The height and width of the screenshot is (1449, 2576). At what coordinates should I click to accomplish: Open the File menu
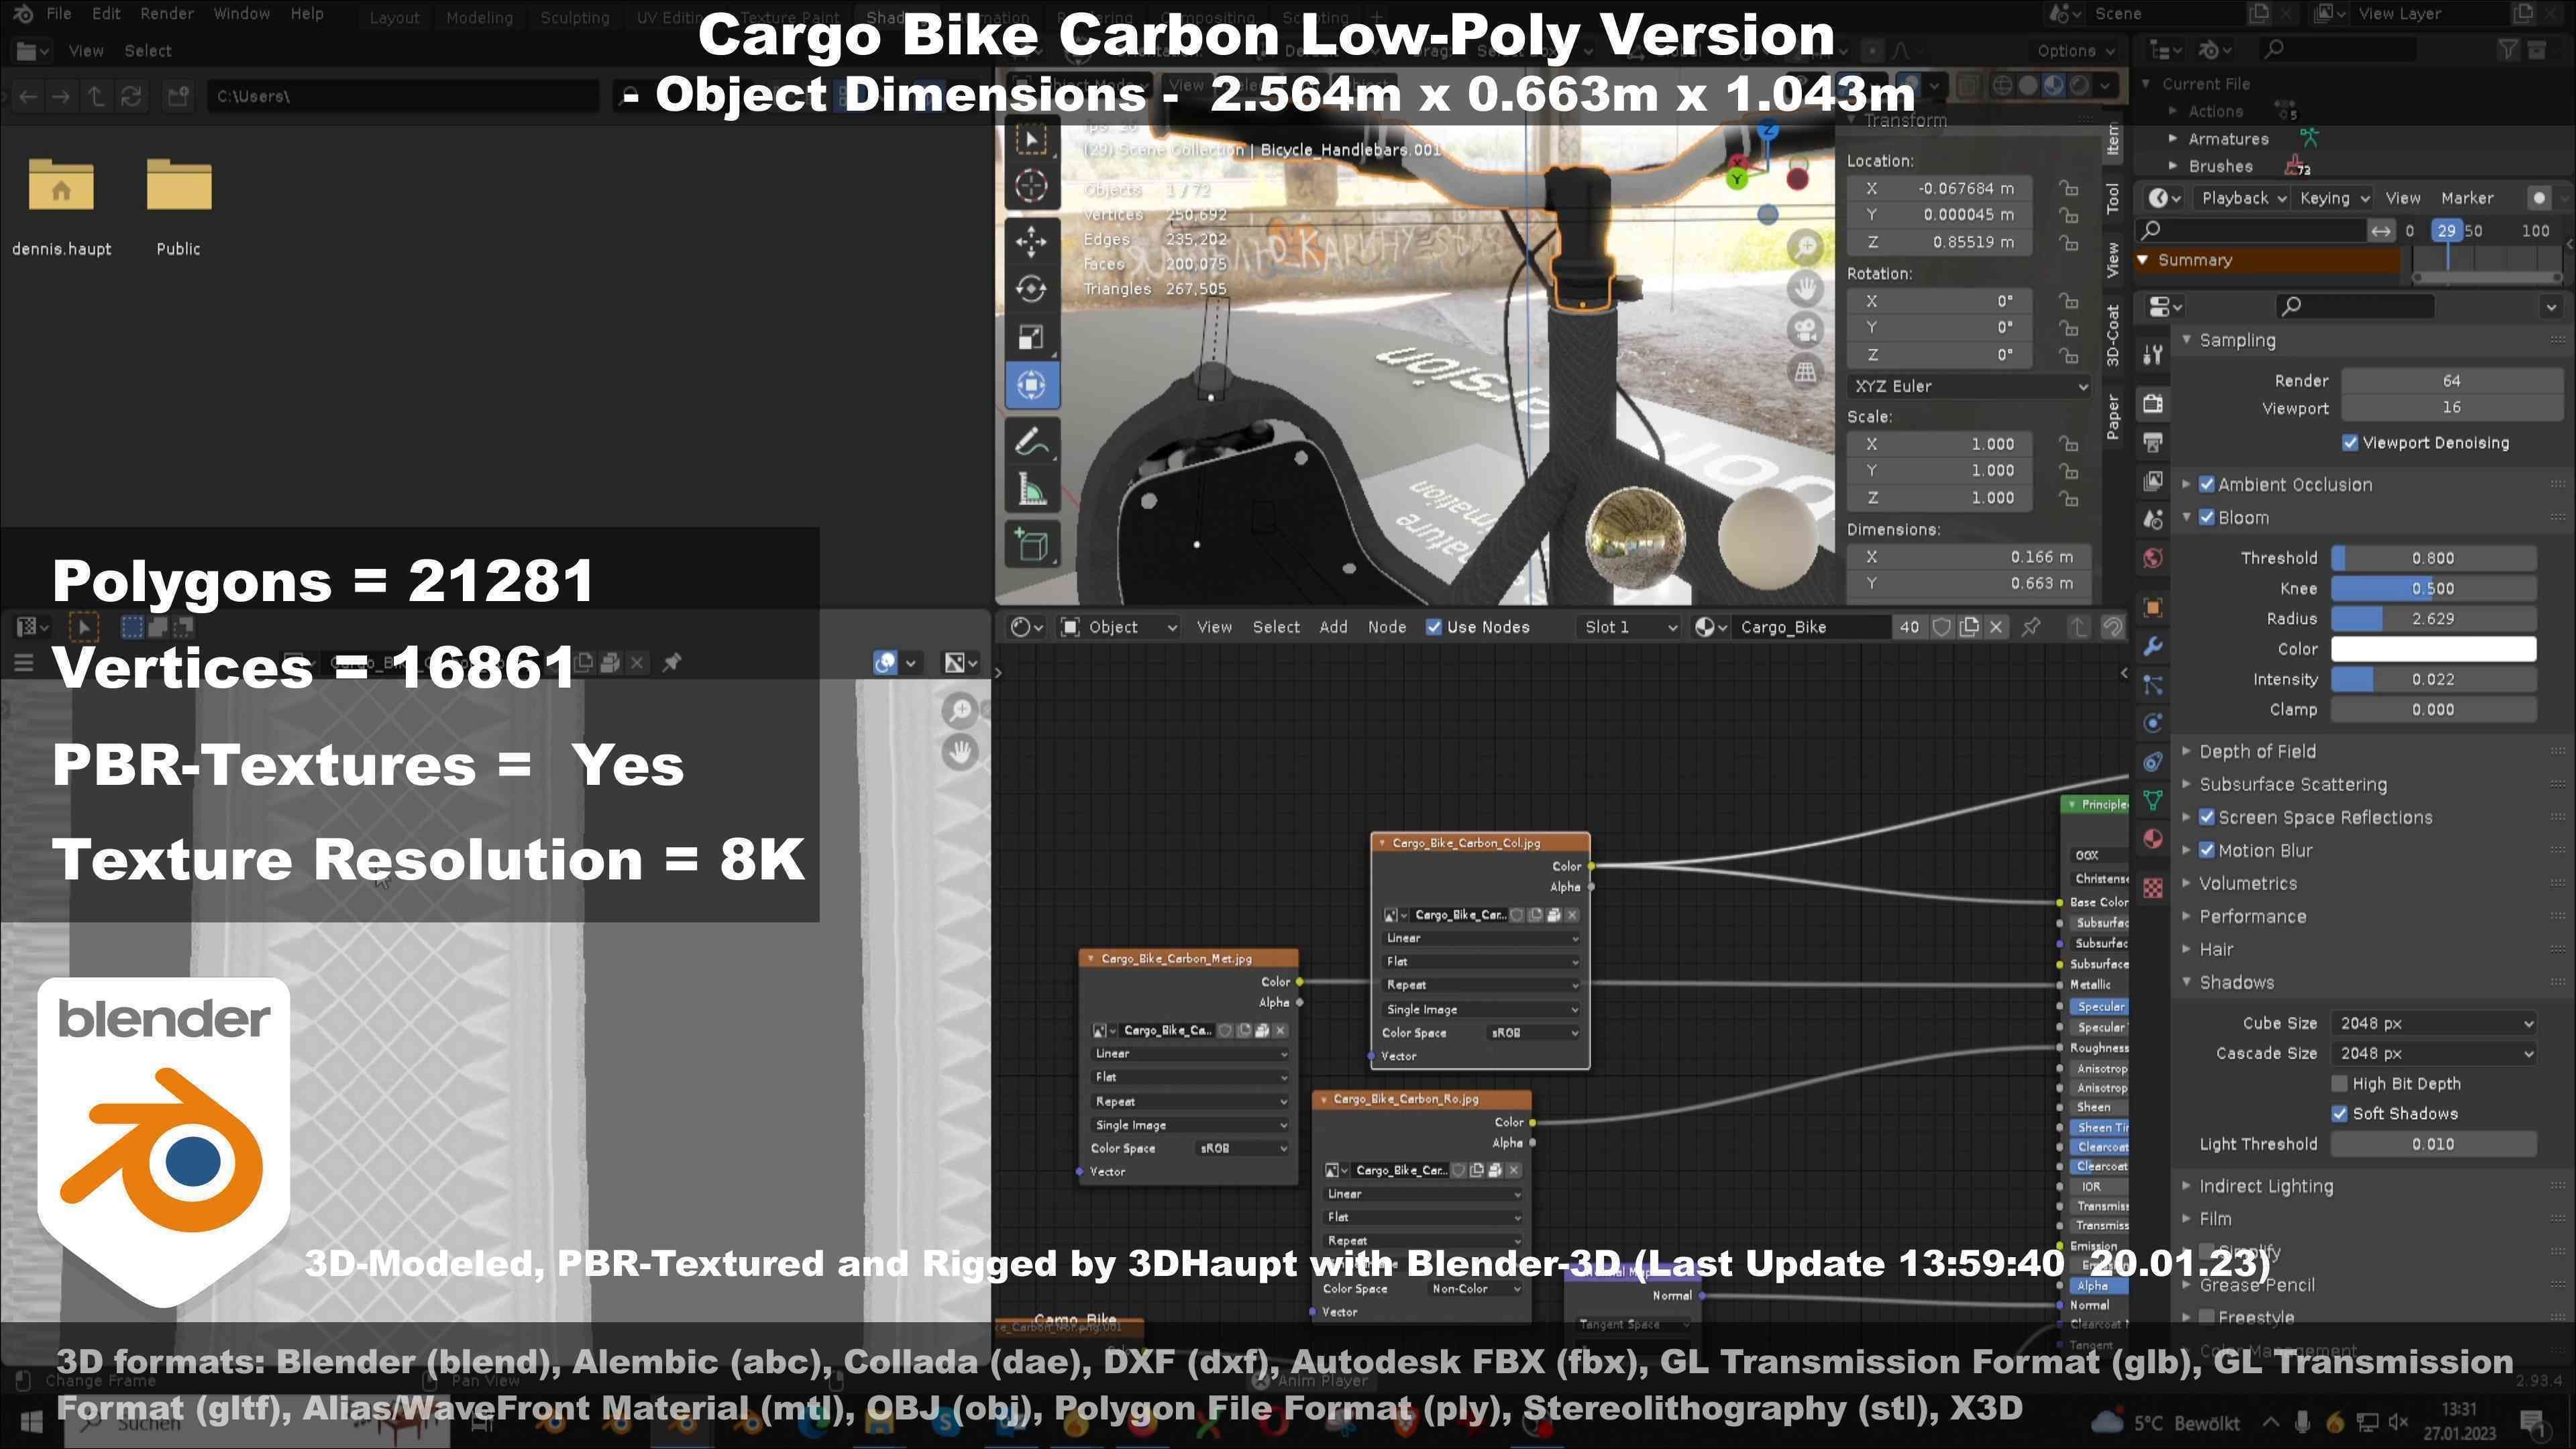(x=58, y=14)
